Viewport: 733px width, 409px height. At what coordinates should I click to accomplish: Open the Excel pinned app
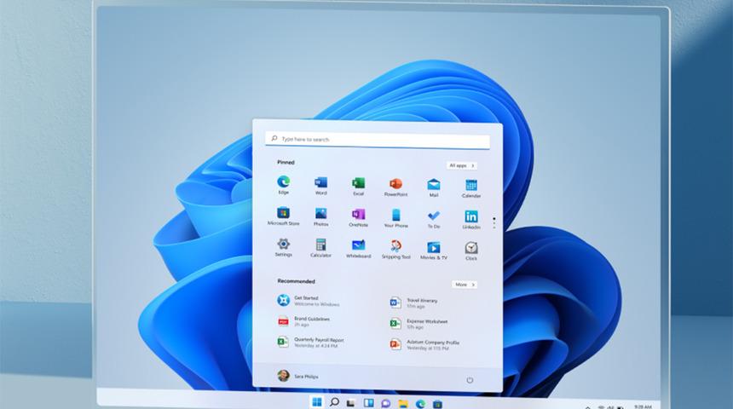[358, 186]
